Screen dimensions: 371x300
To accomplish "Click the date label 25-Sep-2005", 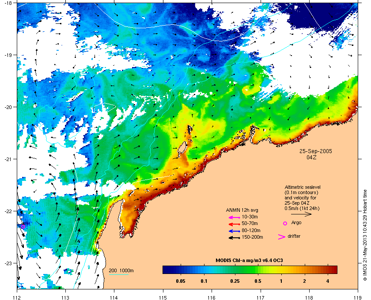I will 316,151.
